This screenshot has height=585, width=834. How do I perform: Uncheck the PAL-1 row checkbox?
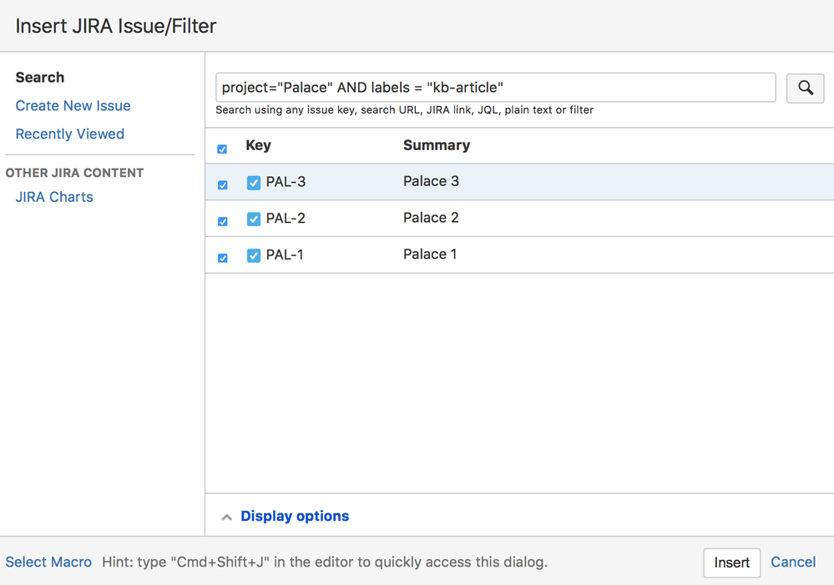[222, 258]
